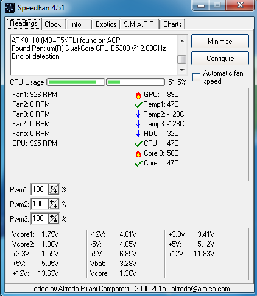The height and width of the screenshot is (296, 257).
Task: Click the Vcore1 1,79V voltage reading
Action: [x=35, y=234]
